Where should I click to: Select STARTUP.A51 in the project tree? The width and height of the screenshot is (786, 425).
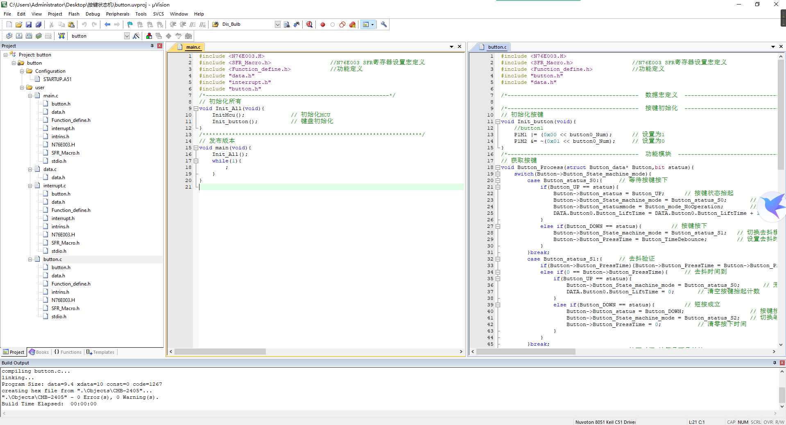pyautogui.click(x=57, y=79)
